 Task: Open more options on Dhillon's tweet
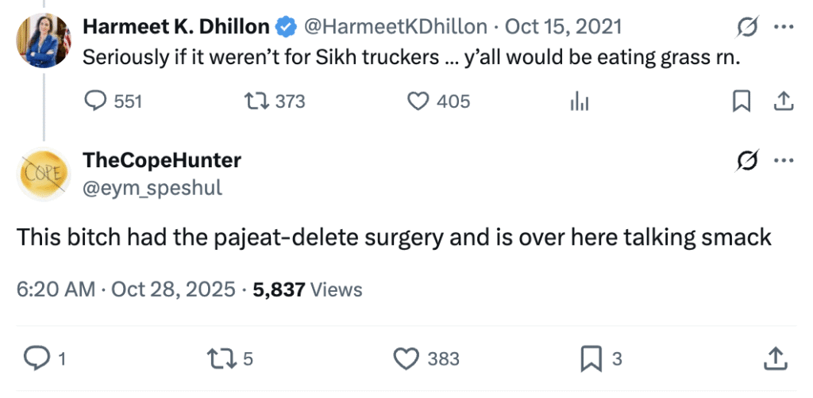784,28
